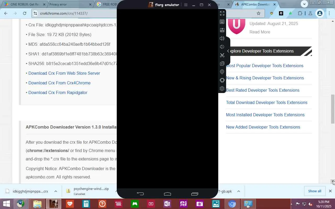Viewport: 335px width, 209px height.
Task: Tap the Android recent apps button
Action: click(x=195, y=194)
